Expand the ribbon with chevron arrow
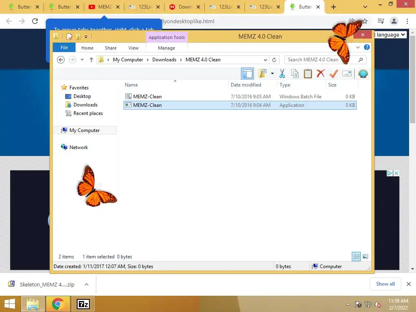This screenshot has width=416, height=312. [x=358, y=47]
